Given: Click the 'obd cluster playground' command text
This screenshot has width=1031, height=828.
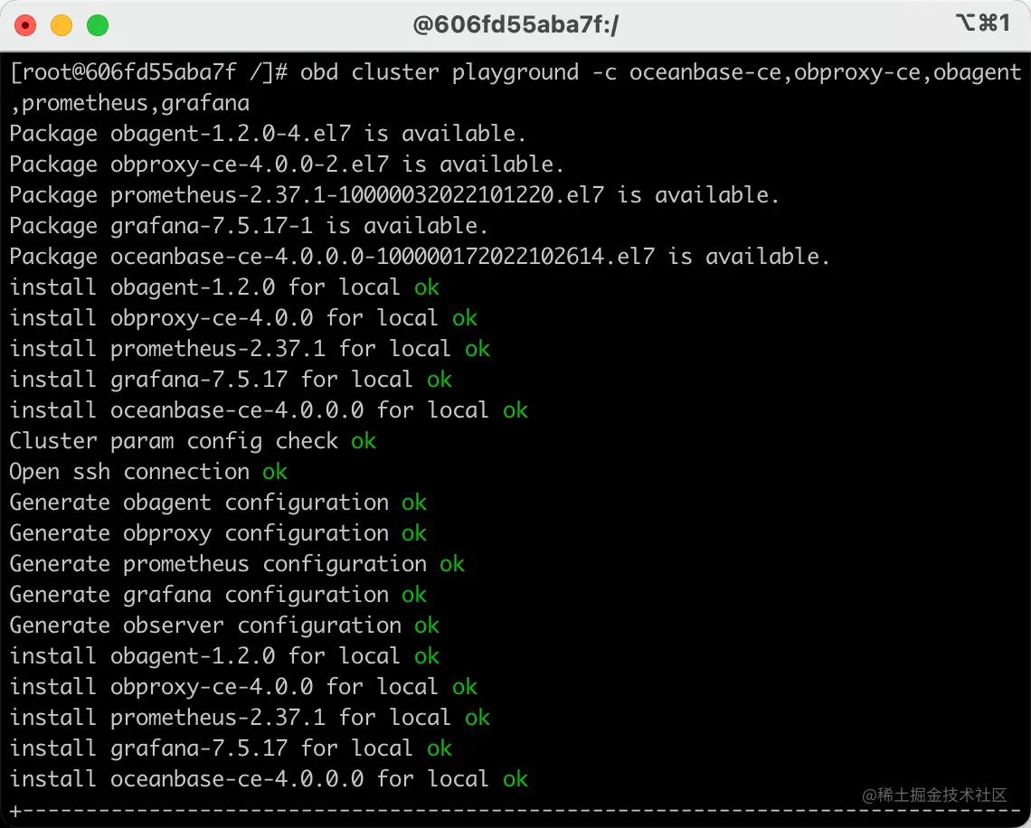Looking at the screenshot, I should (x=440, y=72).
